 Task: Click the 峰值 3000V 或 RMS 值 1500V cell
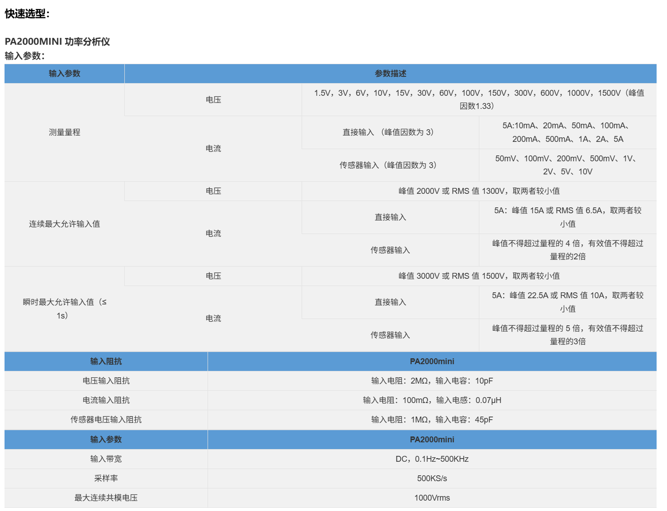pyautogui.click(x=479, y=276)
